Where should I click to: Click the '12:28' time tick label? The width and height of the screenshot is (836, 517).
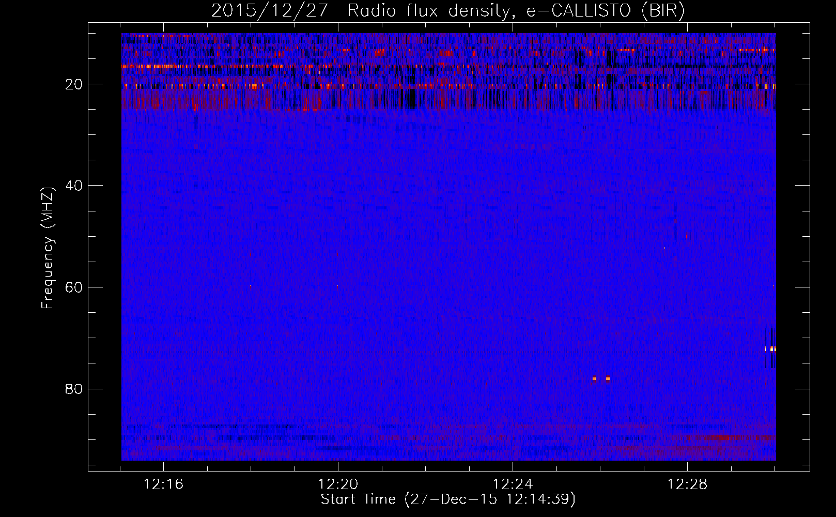(688, 484)
